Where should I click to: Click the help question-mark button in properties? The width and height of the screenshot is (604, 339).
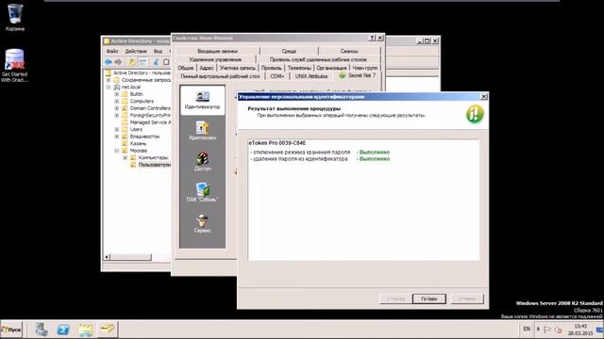tap(372, 38)
